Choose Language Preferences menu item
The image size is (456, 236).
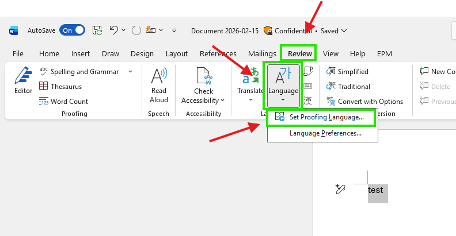pyautogui.click(x=322, y=133)
